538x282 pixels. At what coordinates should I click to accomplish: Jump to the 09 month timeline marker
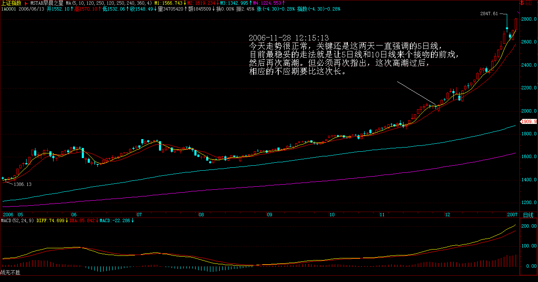pyautogui.click(x=269, y=215)
